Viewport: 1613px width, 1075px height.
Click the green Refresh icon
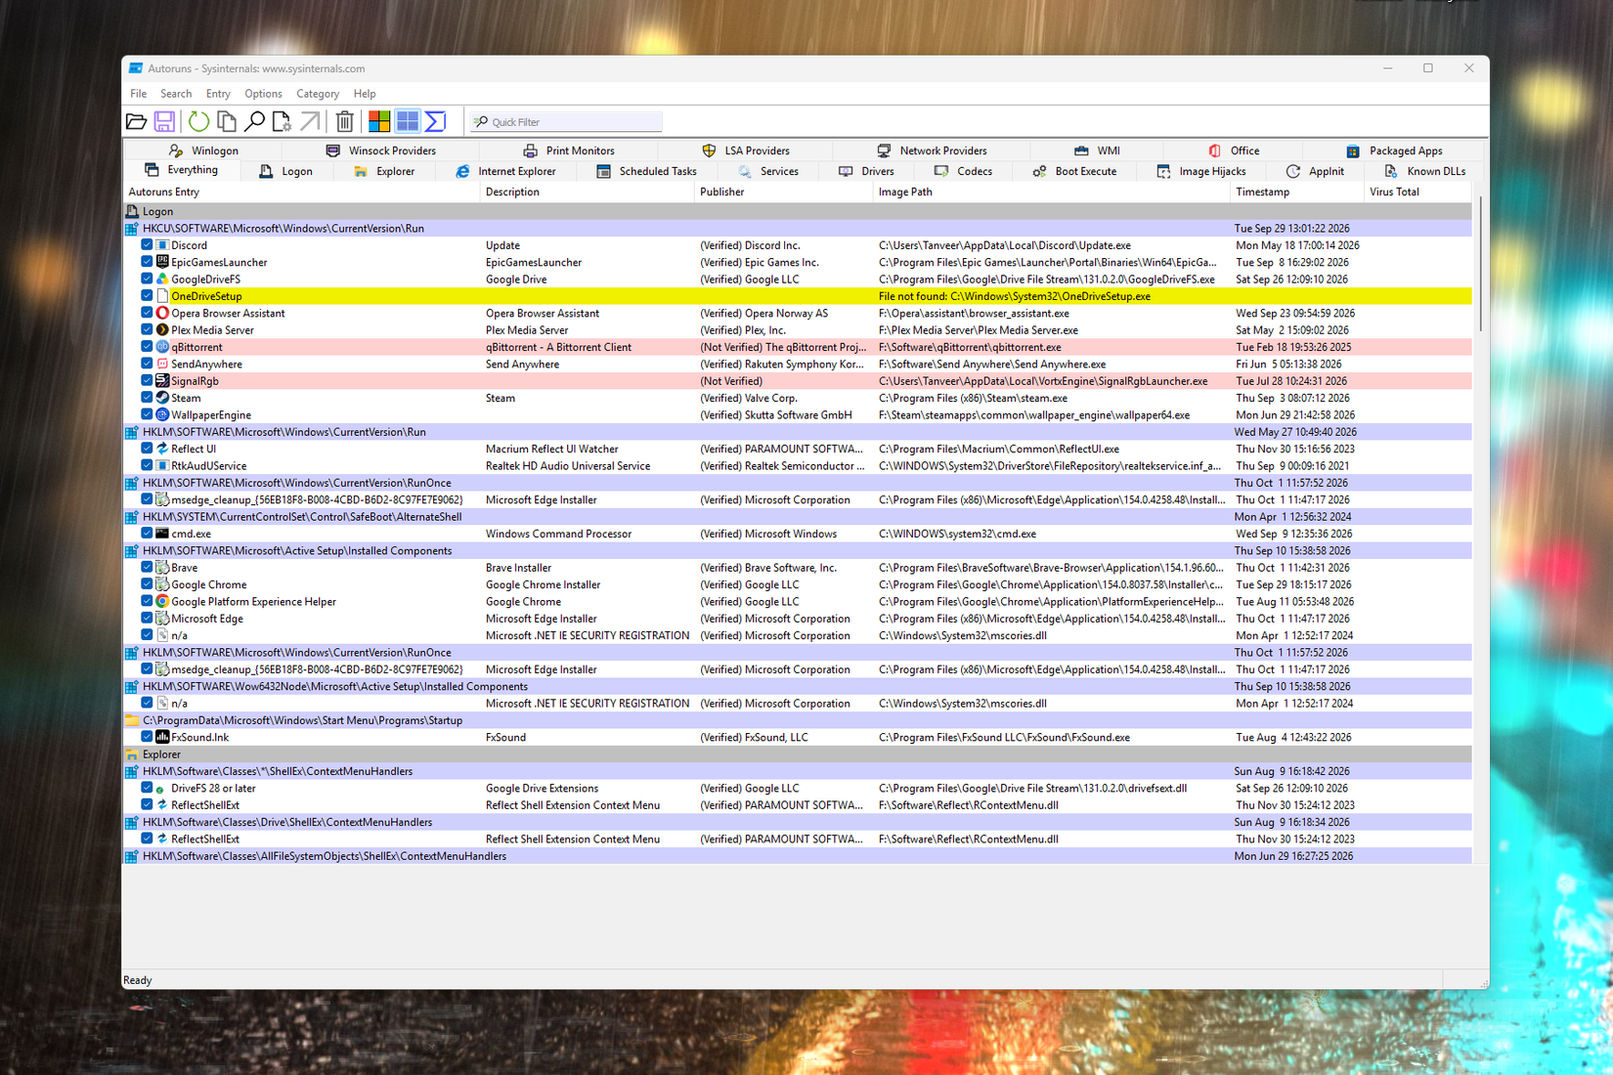click(x=198, y=121)
